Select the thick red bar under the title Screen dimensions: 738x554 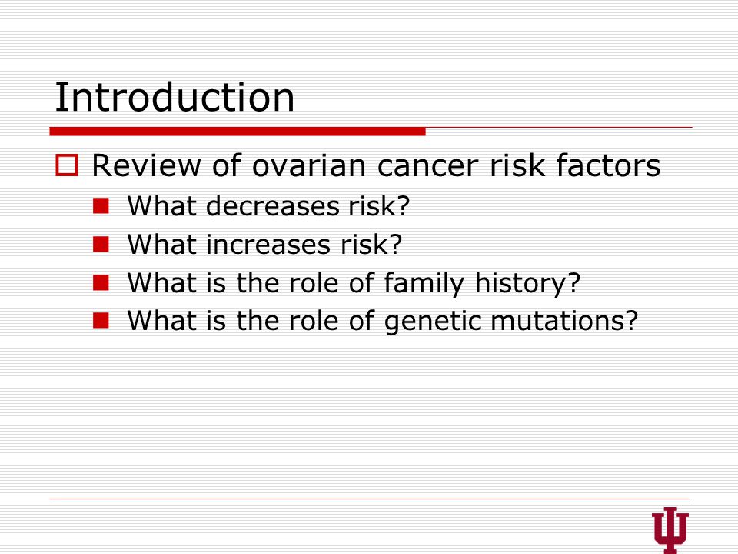(238, 132)
